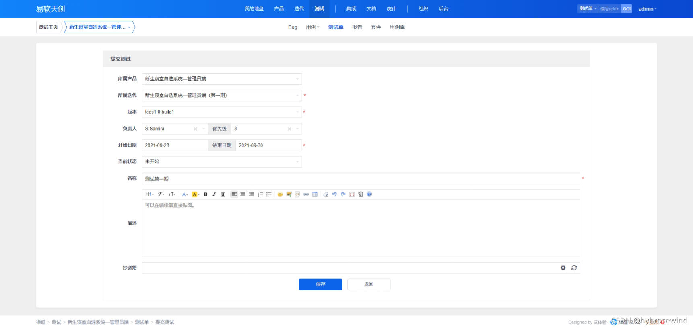693x329 pixels.
Task: Insert a table
Action: (x=315, y=194)
